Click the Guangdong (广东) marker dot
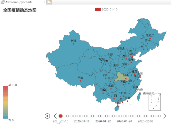Image resolution: width=171 pixels, height=125 pixels. (124, 96)
